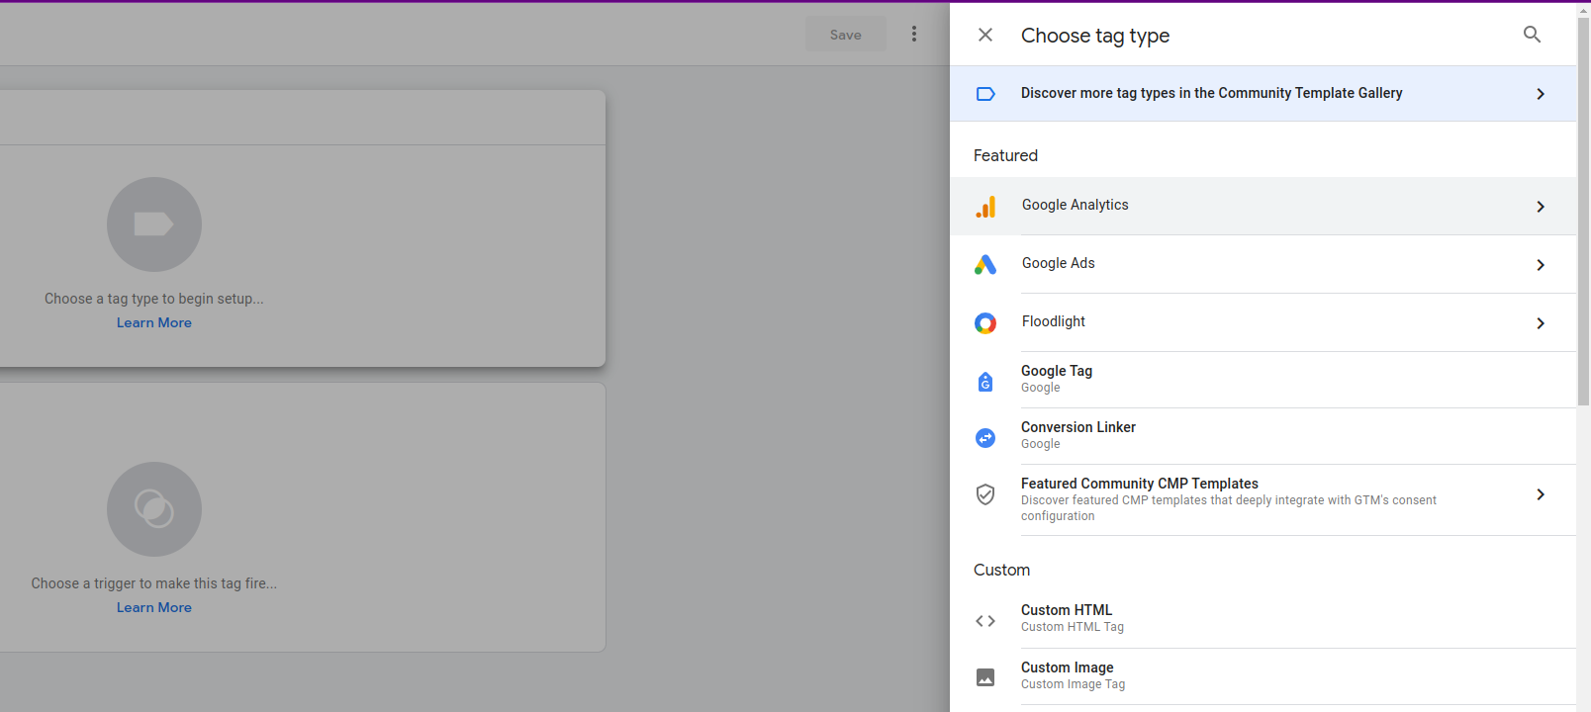This screenshot has width=1591, height=712.
Task: Expand Featured Community CMP Templates chevron
Action: [1541, 494]
